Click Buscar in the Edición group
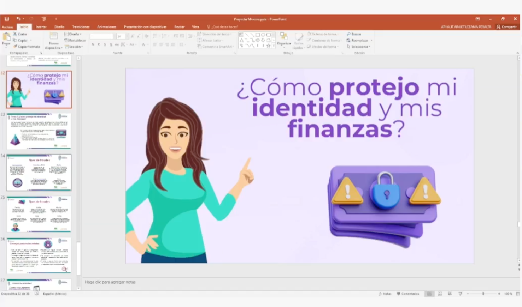This screenshot has height=307, width=522. [354, 34]
